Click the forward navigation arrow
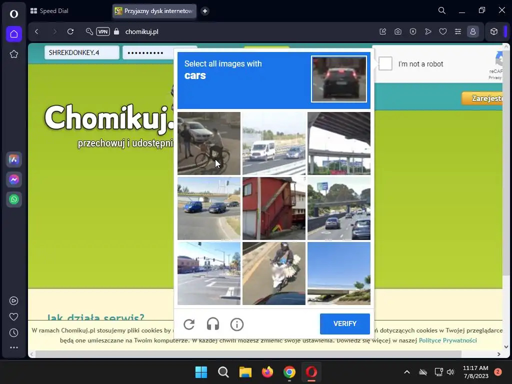Viewport: 512px width, 384px height. [x=54, y=31]
